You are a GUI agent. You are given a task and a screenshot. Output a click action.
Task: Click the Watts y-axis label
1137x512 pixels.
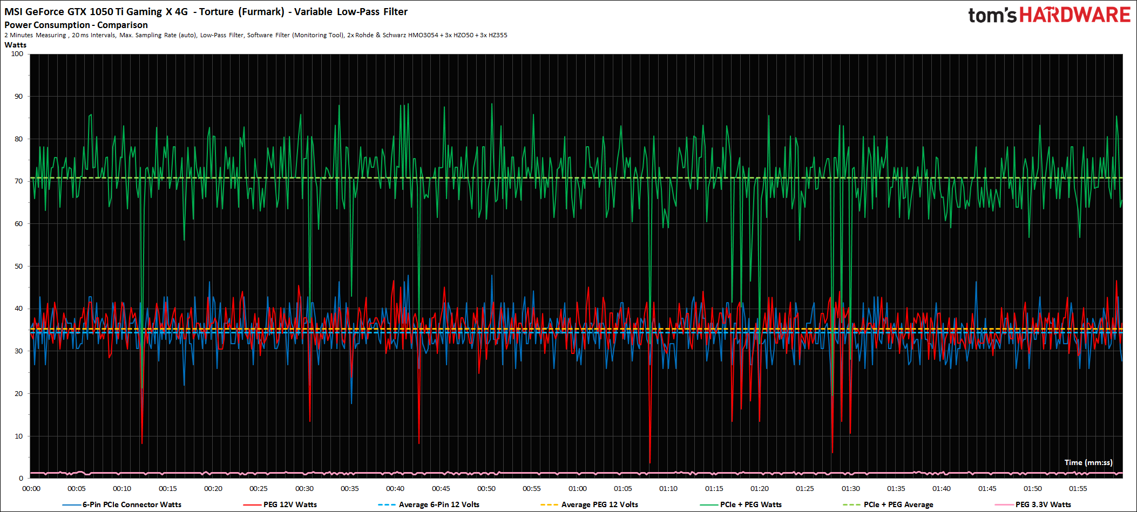tap(16, 45)
